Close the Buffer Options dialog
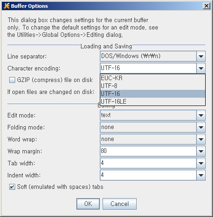 (x=207, y=6)
